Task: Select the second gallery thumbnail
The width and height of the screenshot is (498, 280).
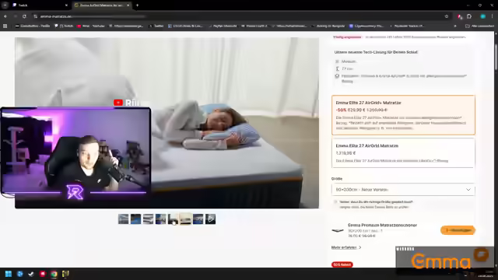Action: point(135,219)
